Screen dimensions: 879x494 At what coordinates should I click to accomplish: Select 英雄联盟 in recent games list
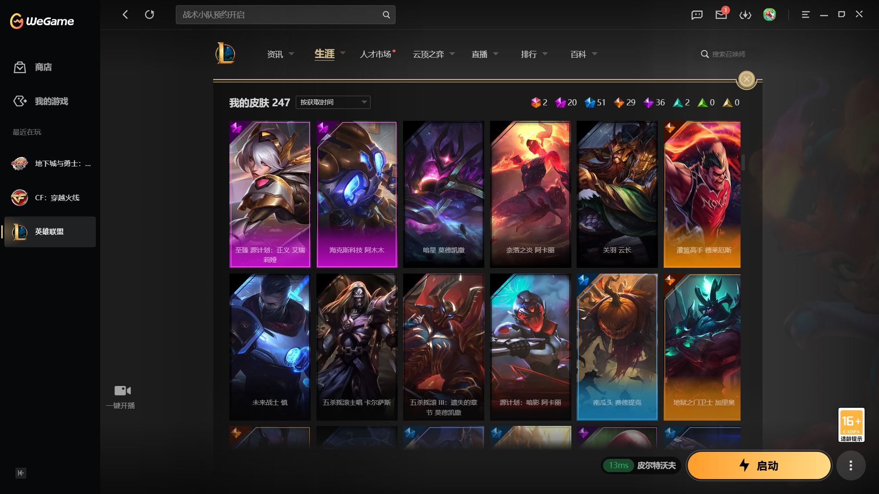50,232
